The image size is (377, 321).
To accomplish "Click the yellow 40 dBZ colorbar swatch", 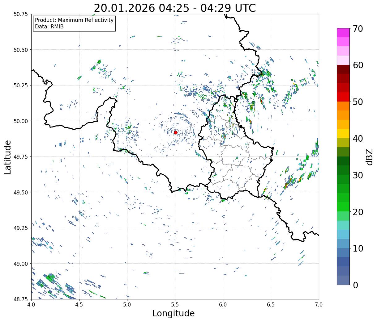I will pyautogui.click(x=343, y=134).
